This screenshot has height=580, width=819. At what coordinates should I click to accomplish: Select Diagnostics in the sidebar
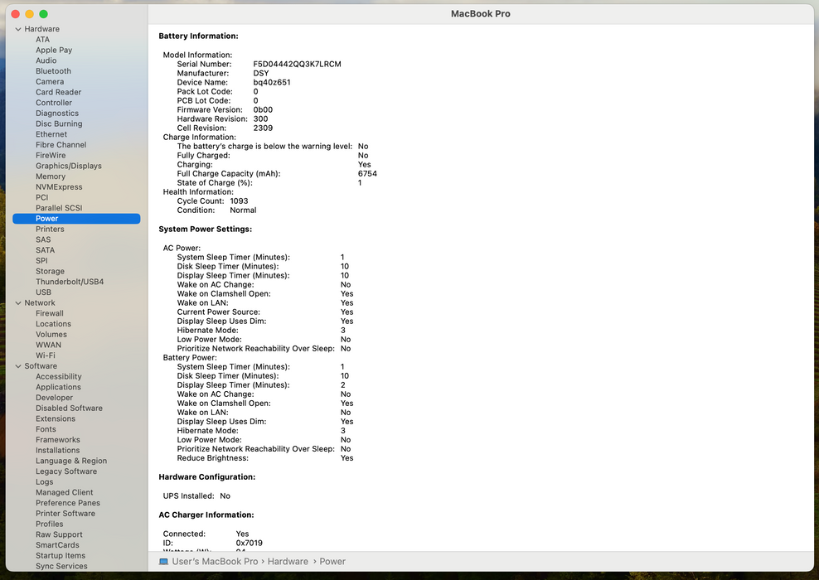(x=57, y=114)
